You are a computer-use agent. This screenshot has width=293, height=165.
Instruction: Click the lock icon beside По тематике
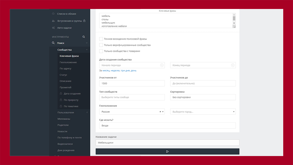tap(61, 106)
